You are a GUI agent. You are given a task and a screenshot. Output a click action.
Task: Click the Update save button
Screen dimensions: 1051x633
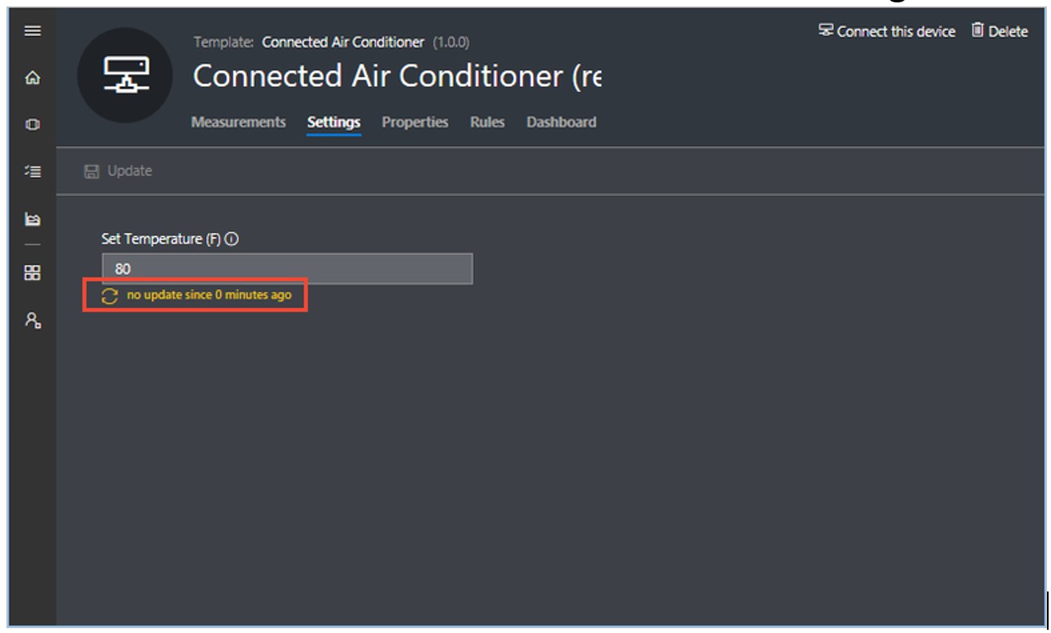[x=118, y=171]
